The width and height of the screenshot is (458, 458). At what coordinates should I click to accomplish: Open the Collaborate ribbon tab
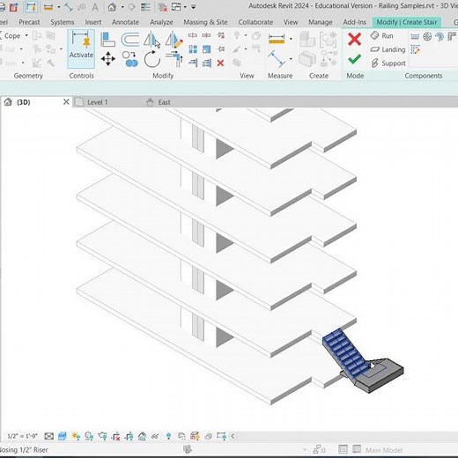point(255,22)
